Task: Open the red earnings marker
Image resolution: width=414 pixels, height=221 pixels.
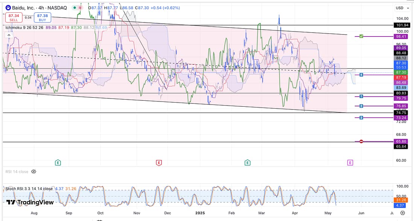Action: pyautogui.click(x=158, y=162)
